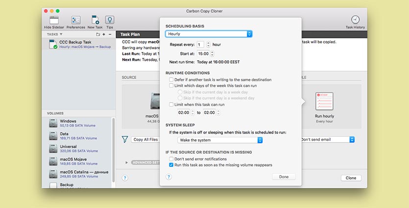Adjust the Repeat every hour stepper
The width and height of the screenshot is (409, 208).
208,45
